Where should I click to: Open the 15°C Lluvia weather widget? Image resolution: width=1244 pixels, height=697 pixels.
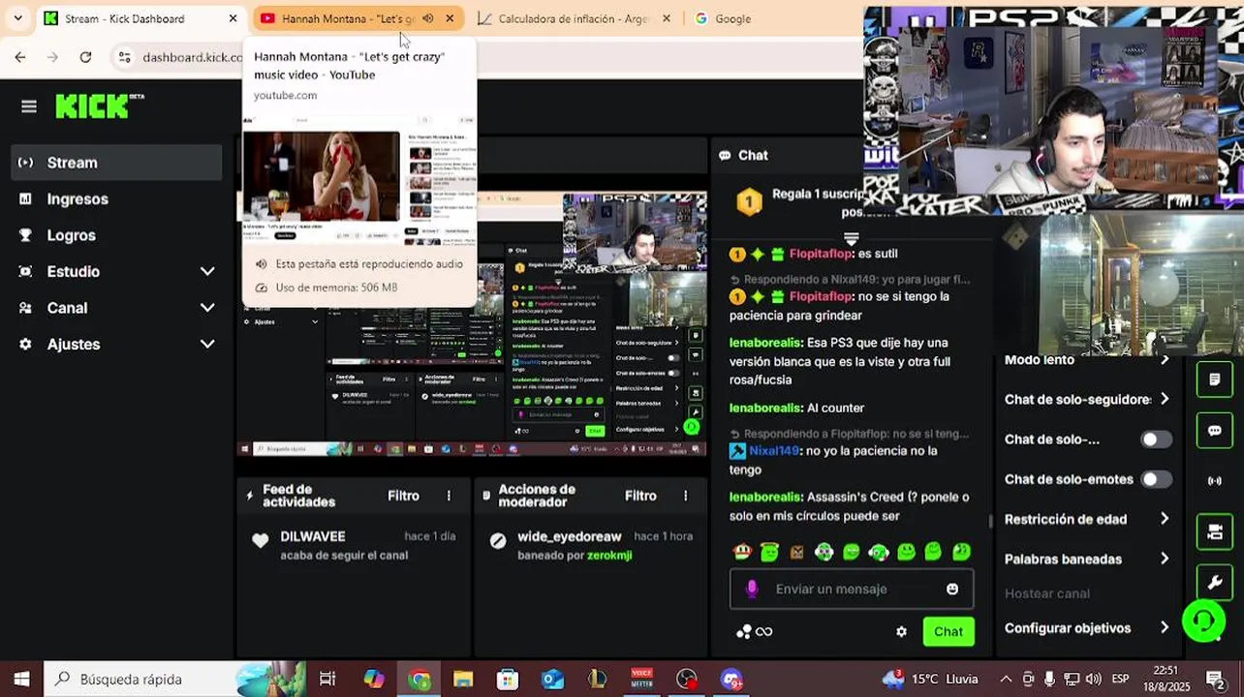pos(930,679)
